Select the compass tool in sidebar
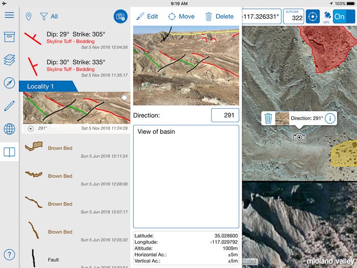Image resolution: width=357 pixels, height=268 pixels. click(9, 83)
